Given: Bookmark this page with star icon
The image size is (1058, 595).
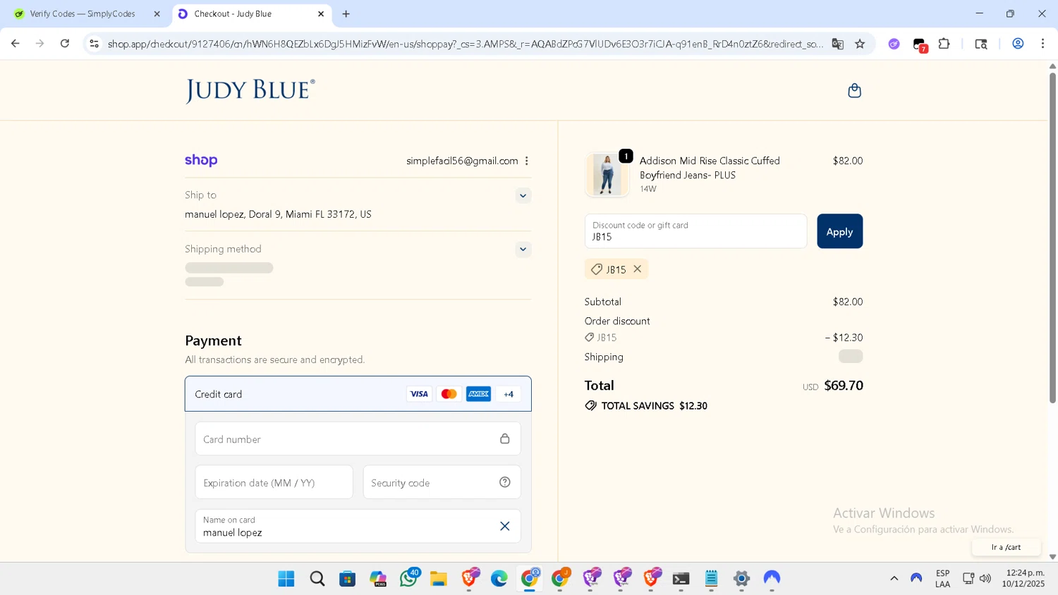Looking at the screenshot, I should [x=860, y=44].
